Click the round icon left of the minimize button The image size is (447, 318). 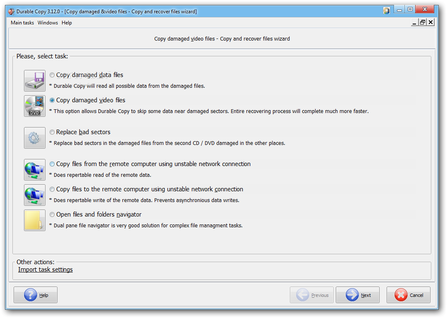tap(386, 11)
